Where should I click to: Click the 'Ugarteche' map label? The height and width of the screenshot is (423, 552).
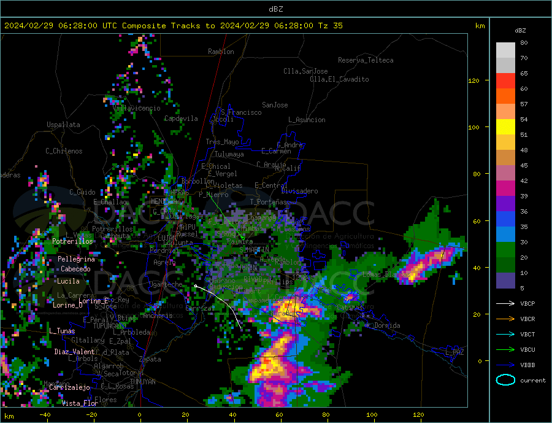coord(166,284)
